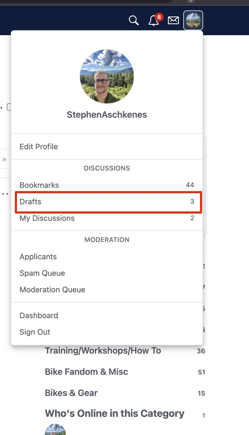This screenshot has width=249, height=435.
Task: Open the search magnifier icon
Action: [134, 20]
